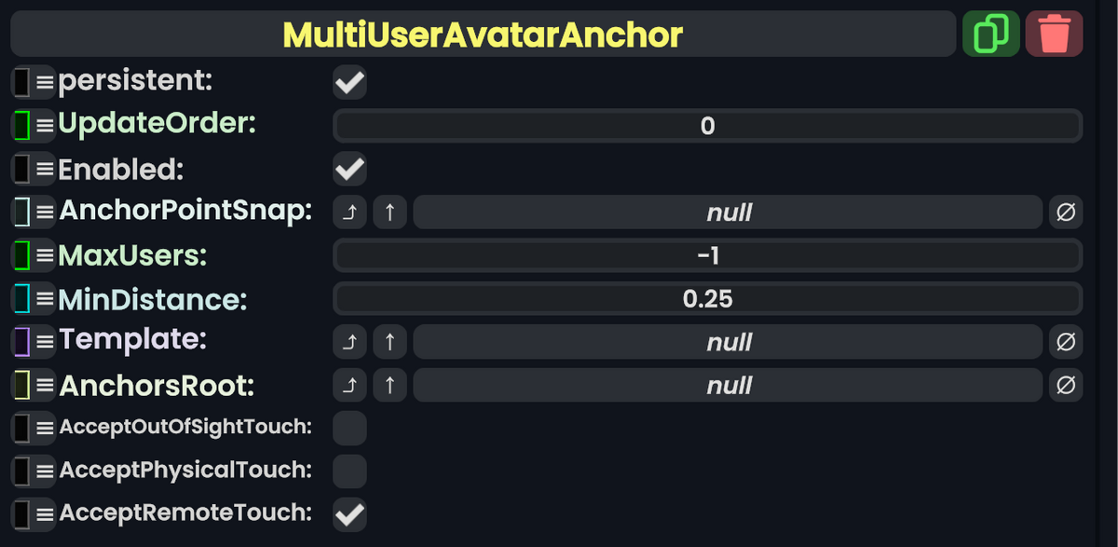This screenshot has height=547, width=1118.
Task: Select the UpdateOrder value field
Action: click(x=706, y=125)
